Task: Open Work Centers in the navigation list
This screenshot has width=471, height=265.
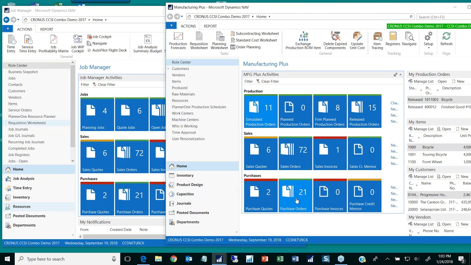Action: (x=183, y=113)
